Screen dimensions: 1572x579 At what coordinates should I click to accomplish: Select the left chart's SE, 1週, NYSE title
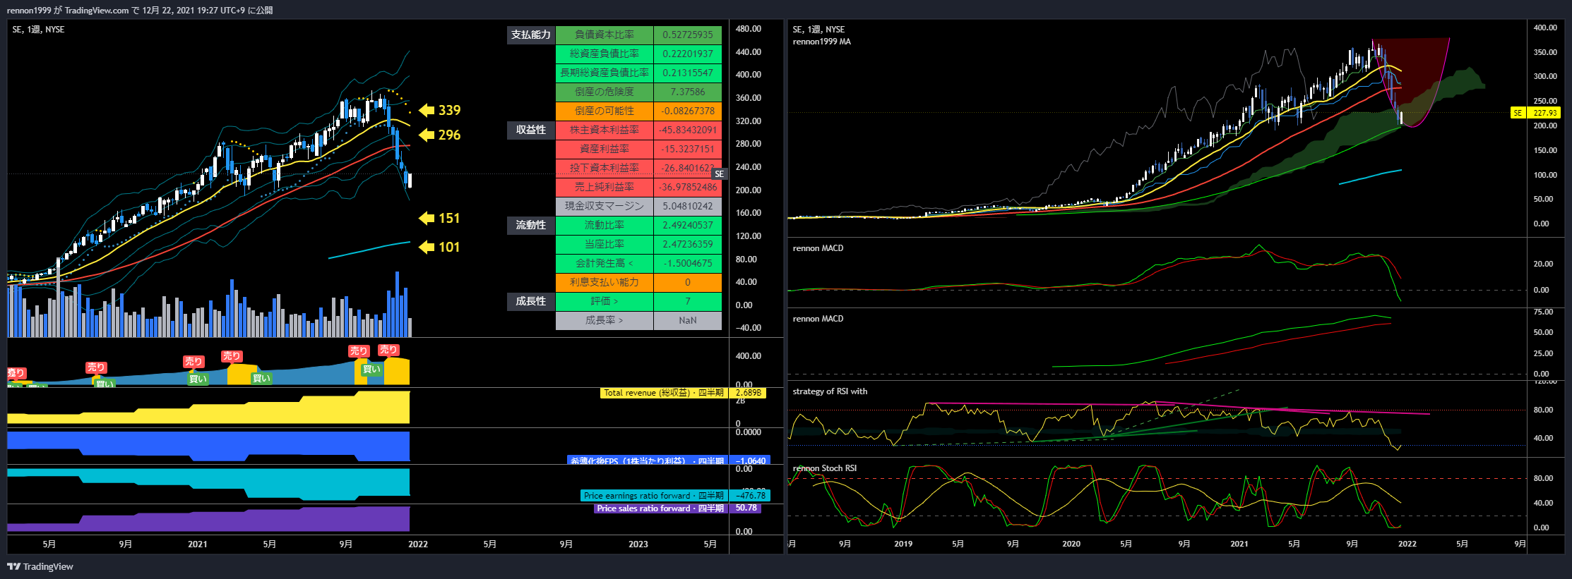tap(38, 30)
